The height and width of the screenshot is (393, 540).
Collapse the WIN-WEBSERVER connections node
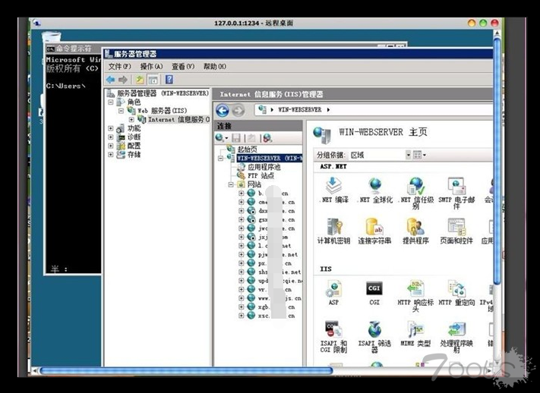click(220, 159)
